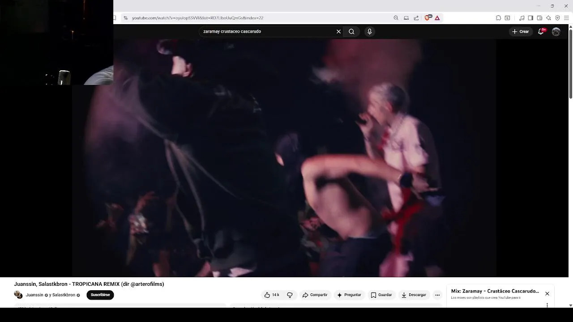
Task: Clear the YouTube search text with X
Action: pos(338,31)
